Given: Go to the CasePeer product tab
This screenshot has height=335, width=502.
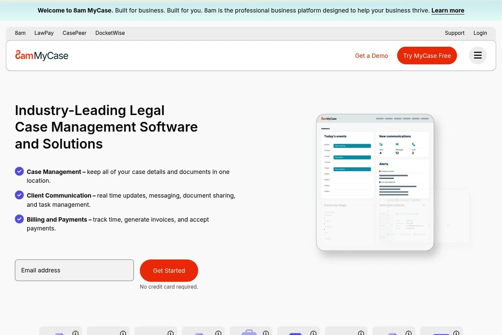Looking at the screenshot, I should point(74,33).
